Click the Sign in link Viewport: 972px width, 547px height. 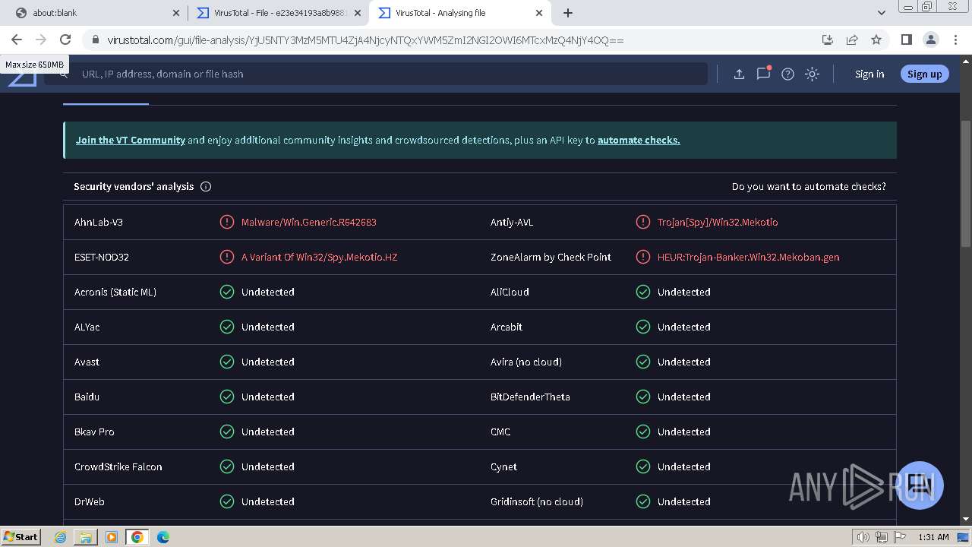click(x=869, y=74)
